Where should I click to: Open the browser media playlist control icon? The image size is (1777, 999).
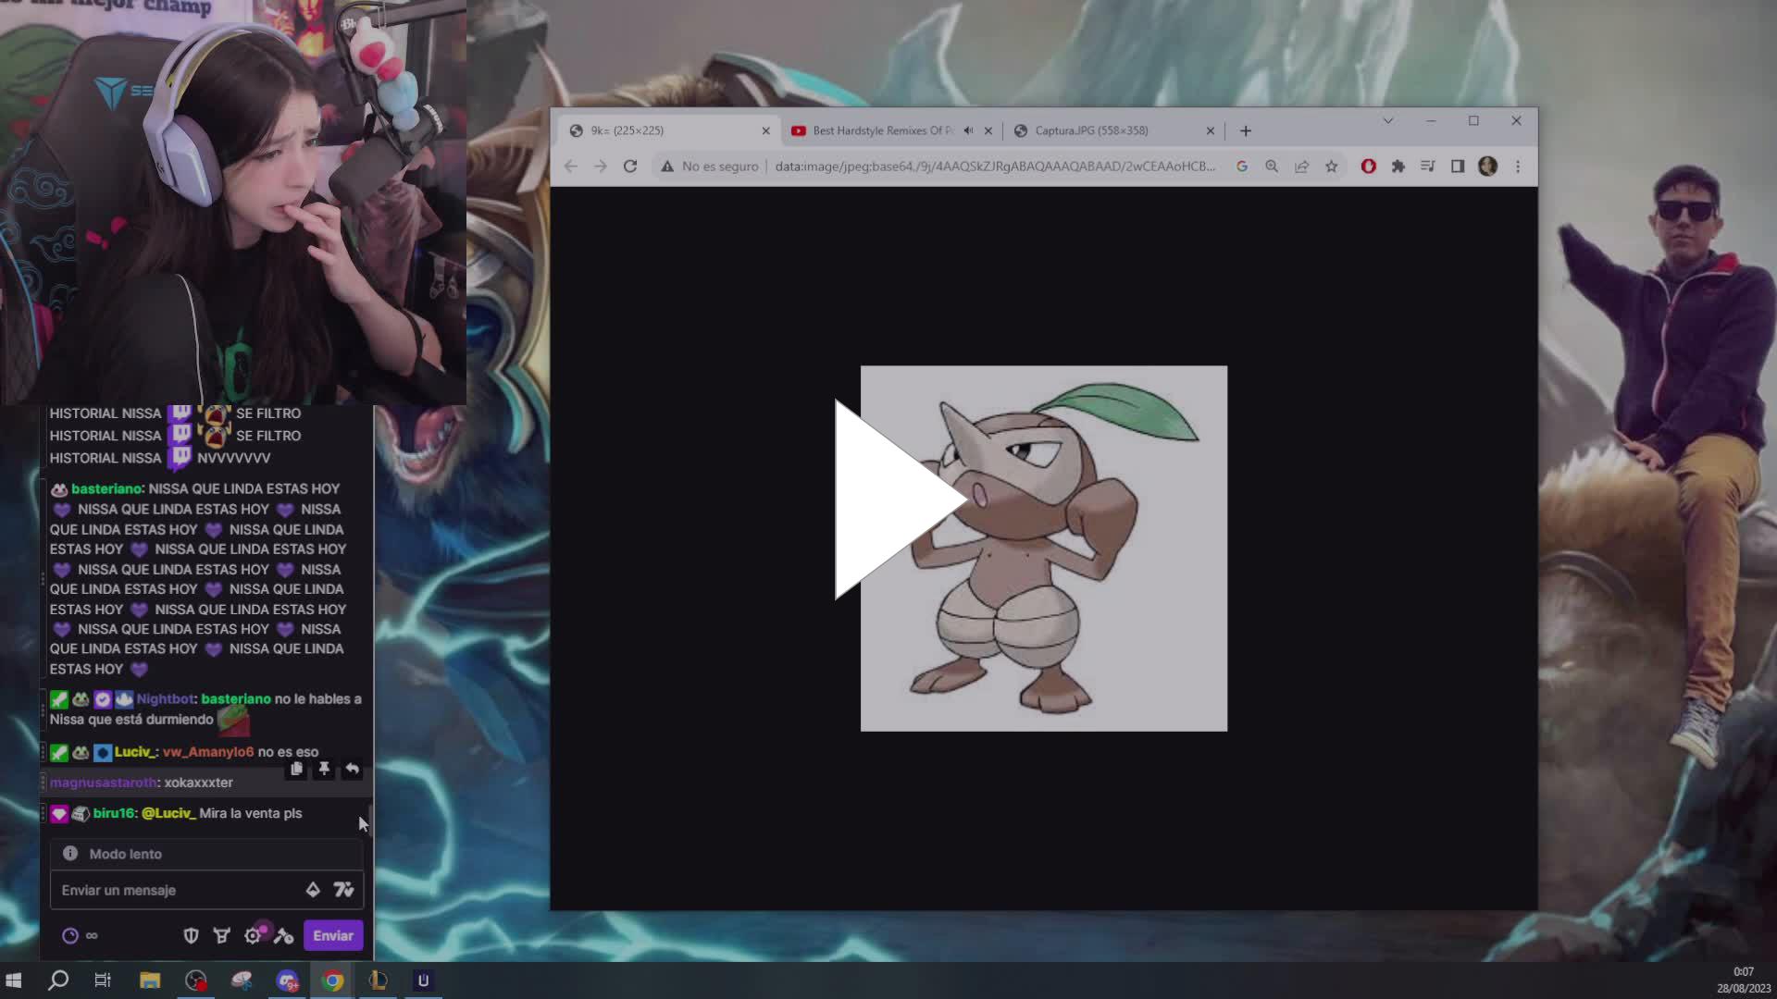(1427, 166)
